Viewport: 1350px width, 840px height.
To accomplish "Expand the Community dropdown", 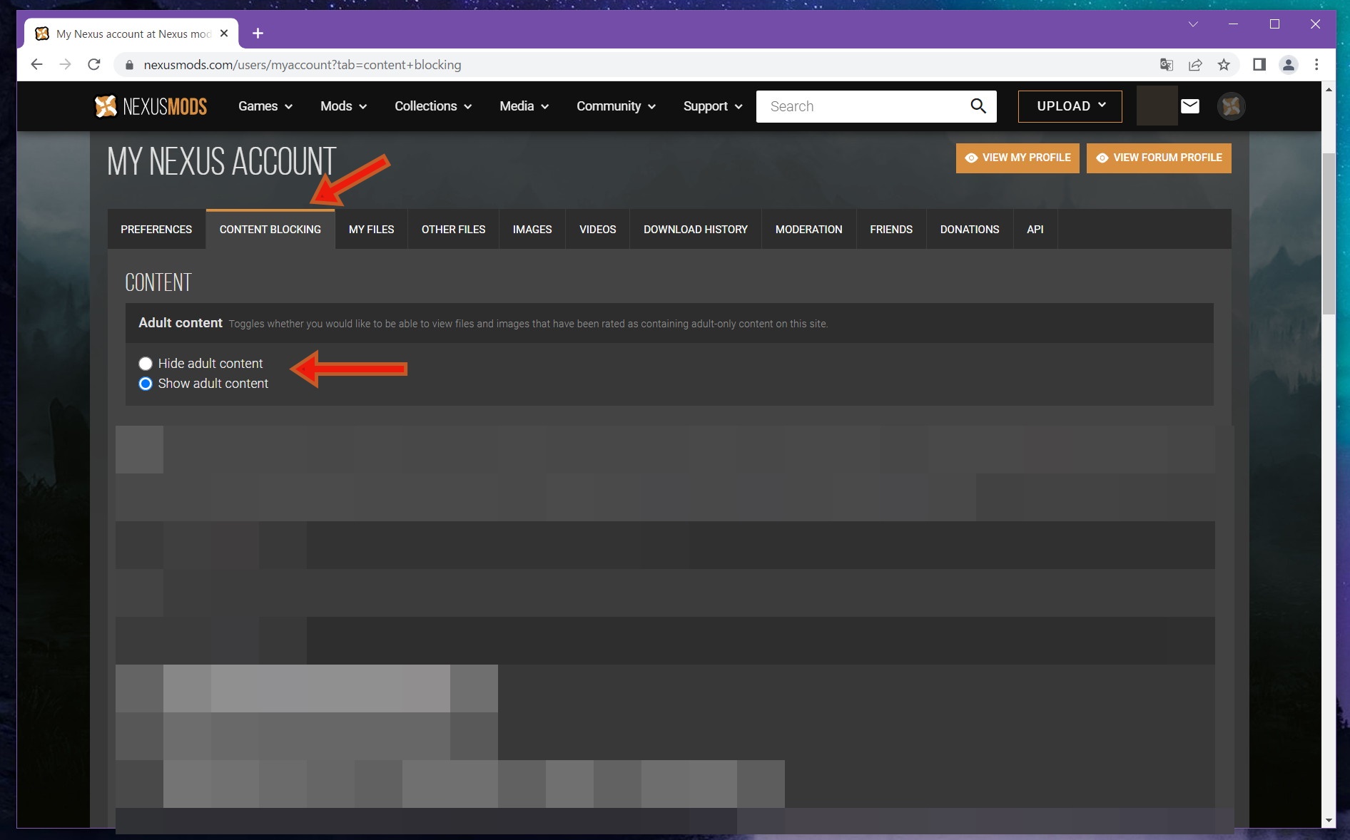I will point(616,106).
